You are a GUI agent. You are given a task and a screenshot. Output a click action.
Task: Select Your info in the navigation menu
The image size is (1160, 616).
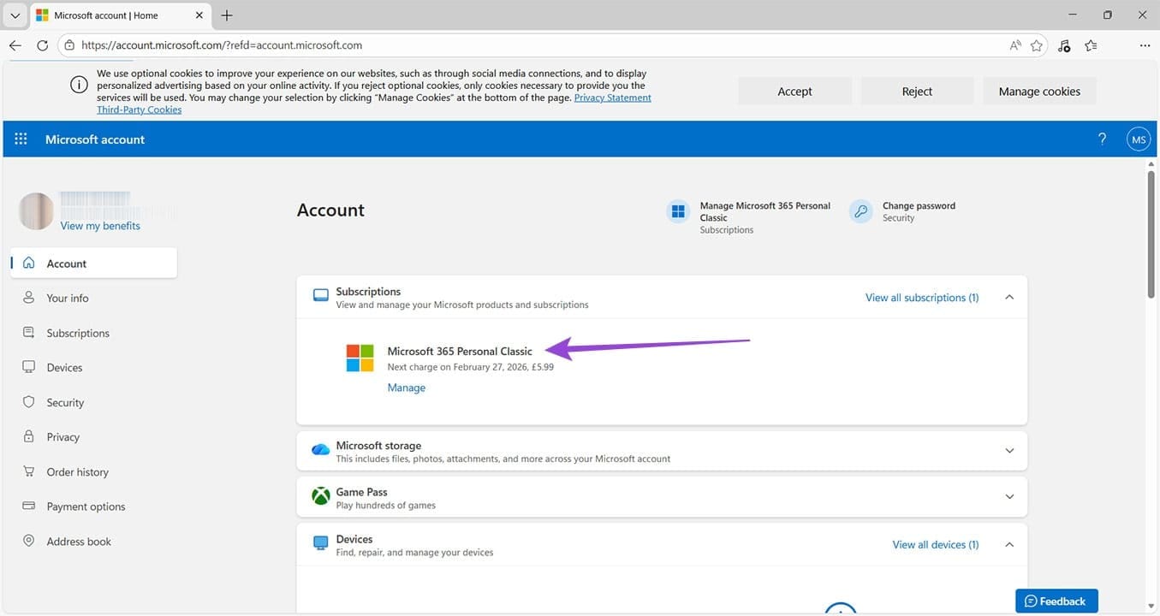[x=66, y=298]
